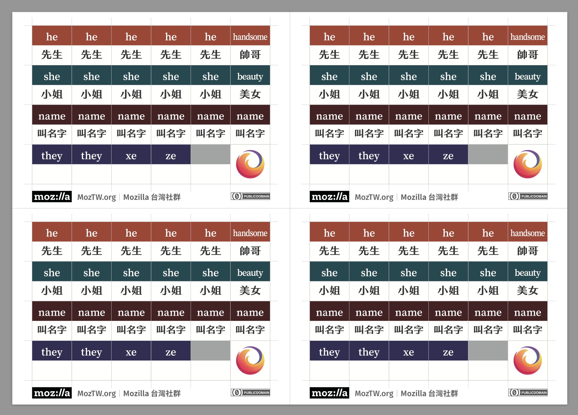Click the moz://a logo in the bottom-right card

click(329, 393)
